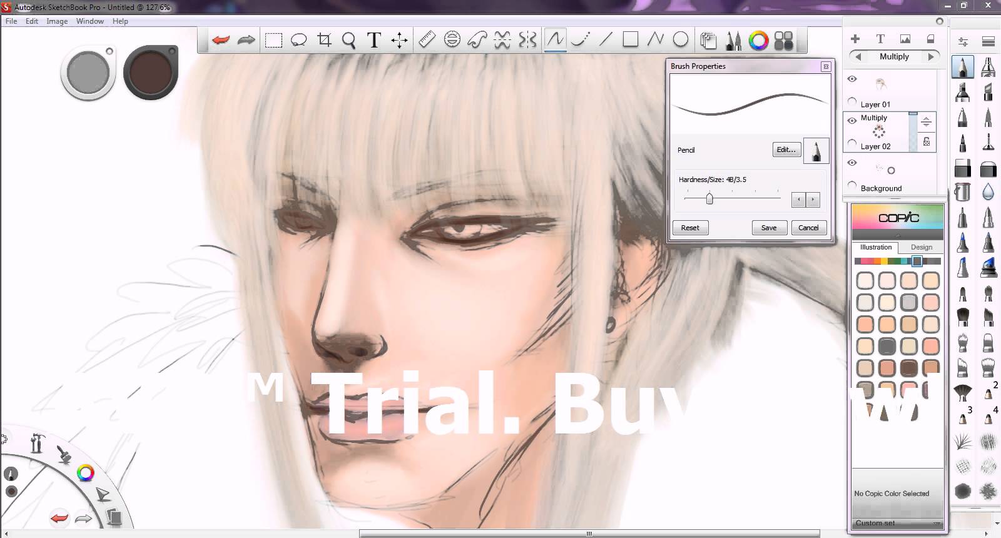Open the Help menu
Screen dimensions: 1001x538
[120, 21]
